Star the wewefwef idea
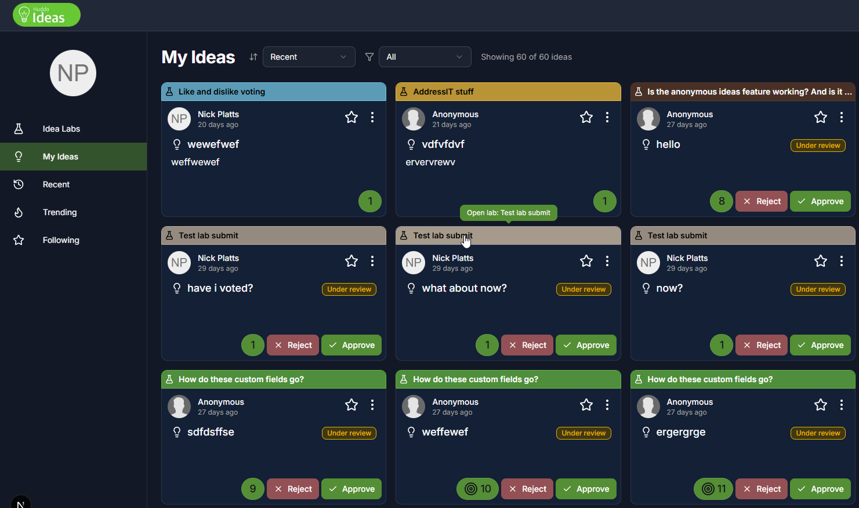 pos(351,117)
